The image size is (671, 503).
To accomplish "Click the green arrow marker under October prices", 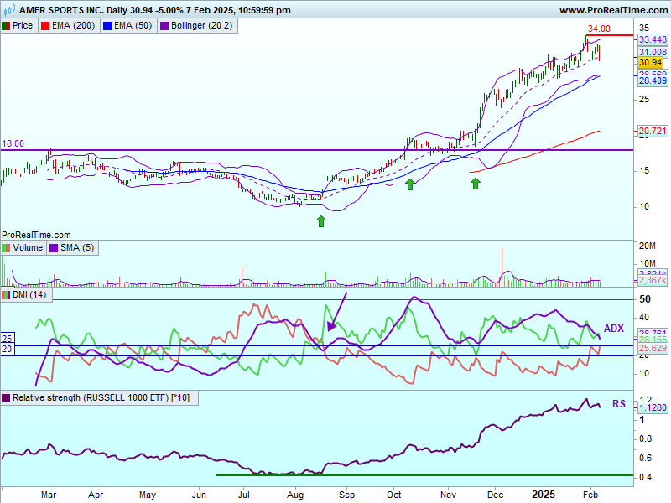I will [x=410, y=184].
